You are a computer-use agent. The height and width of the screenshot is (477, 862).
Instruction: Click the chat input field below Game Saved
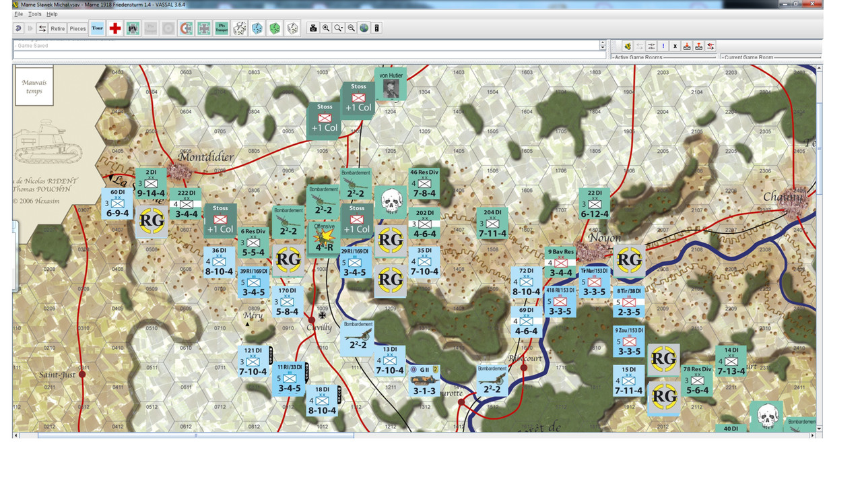tap(310, 55)
